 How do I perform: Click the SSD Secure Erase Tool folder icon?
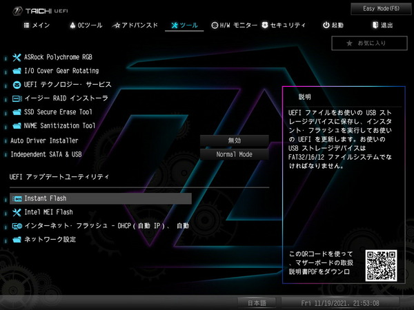click(17, 112)
